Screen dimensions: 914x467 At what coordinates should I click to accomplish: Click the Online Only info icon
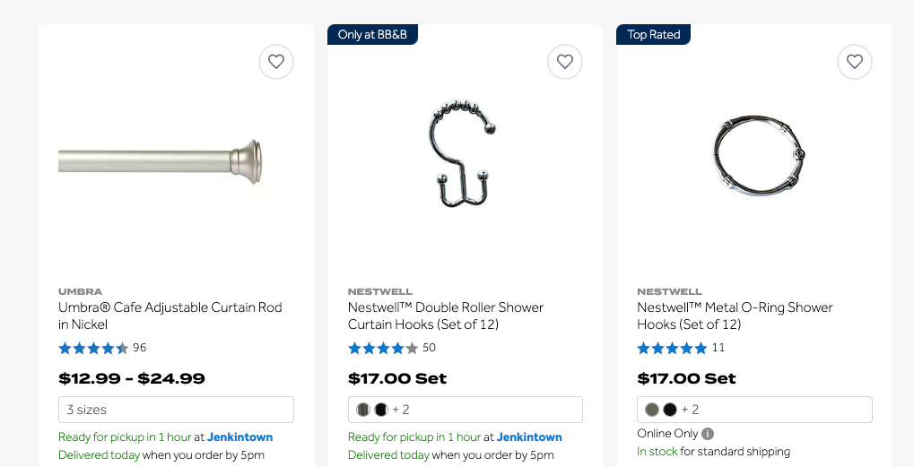(708, 434)
